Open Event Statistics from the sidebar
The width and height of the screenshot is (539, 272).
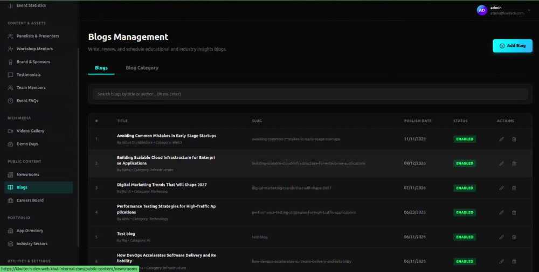31,5
